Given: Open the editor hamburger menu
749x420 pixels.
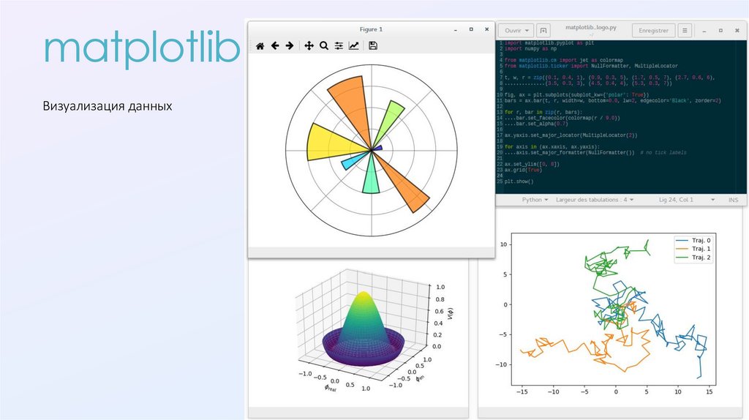Looking at the screenshot, I should 685,31.
